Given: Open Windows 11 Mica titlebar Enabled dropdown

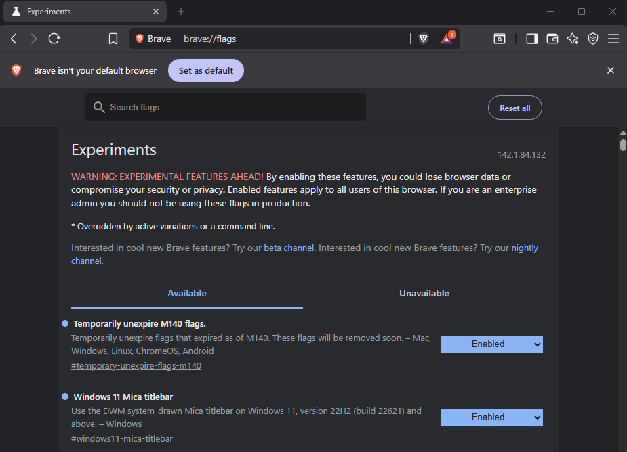Looking at the screenshot, I should [492, 417].
